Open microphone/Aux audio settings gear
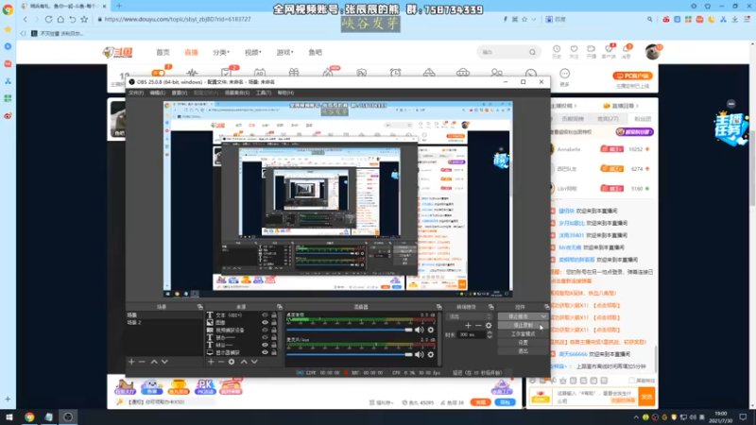Screen dimensions: 756x425 click(x=431, y=355)
